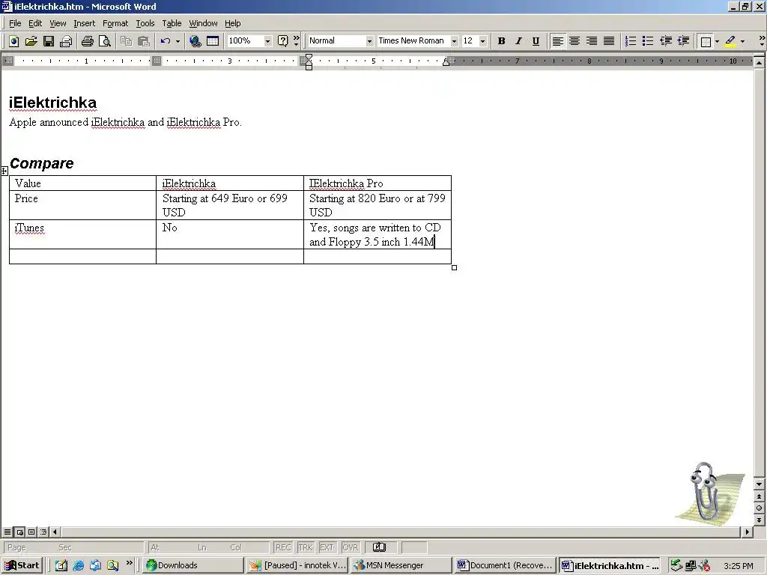Align text left

557,41
